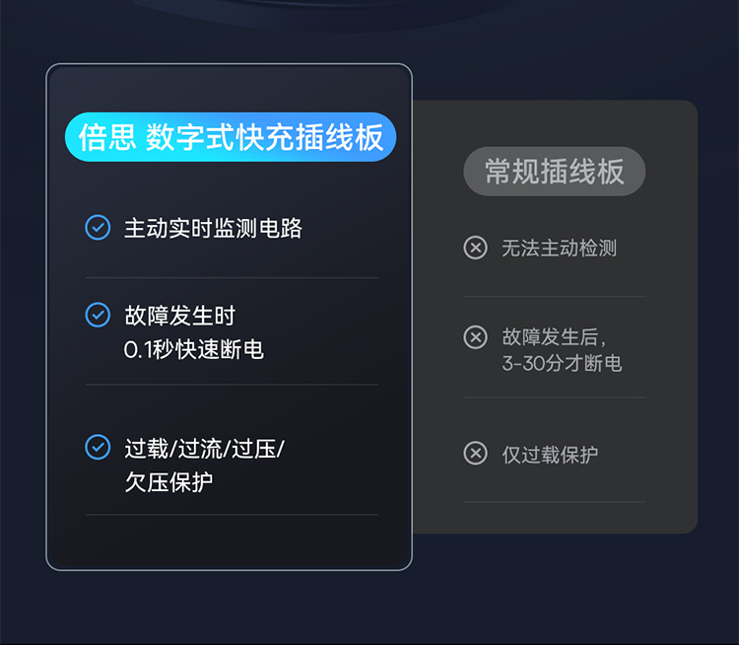Click the check icon beside 主动实时监测电路

98,228
